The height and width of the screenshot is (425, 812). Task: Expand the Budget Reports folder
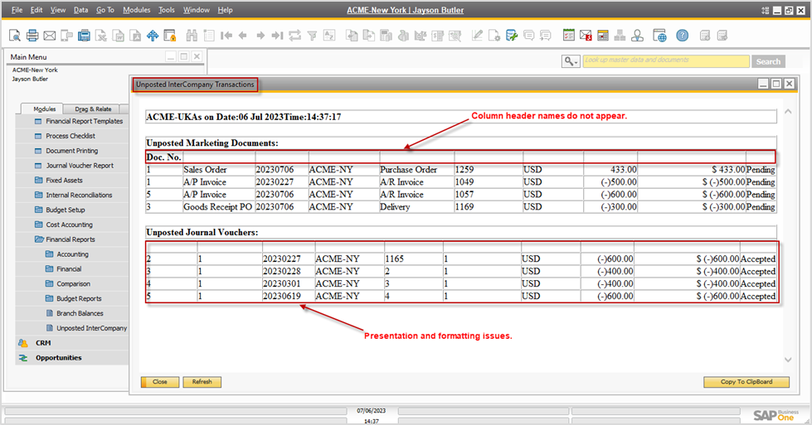(79, 298)
